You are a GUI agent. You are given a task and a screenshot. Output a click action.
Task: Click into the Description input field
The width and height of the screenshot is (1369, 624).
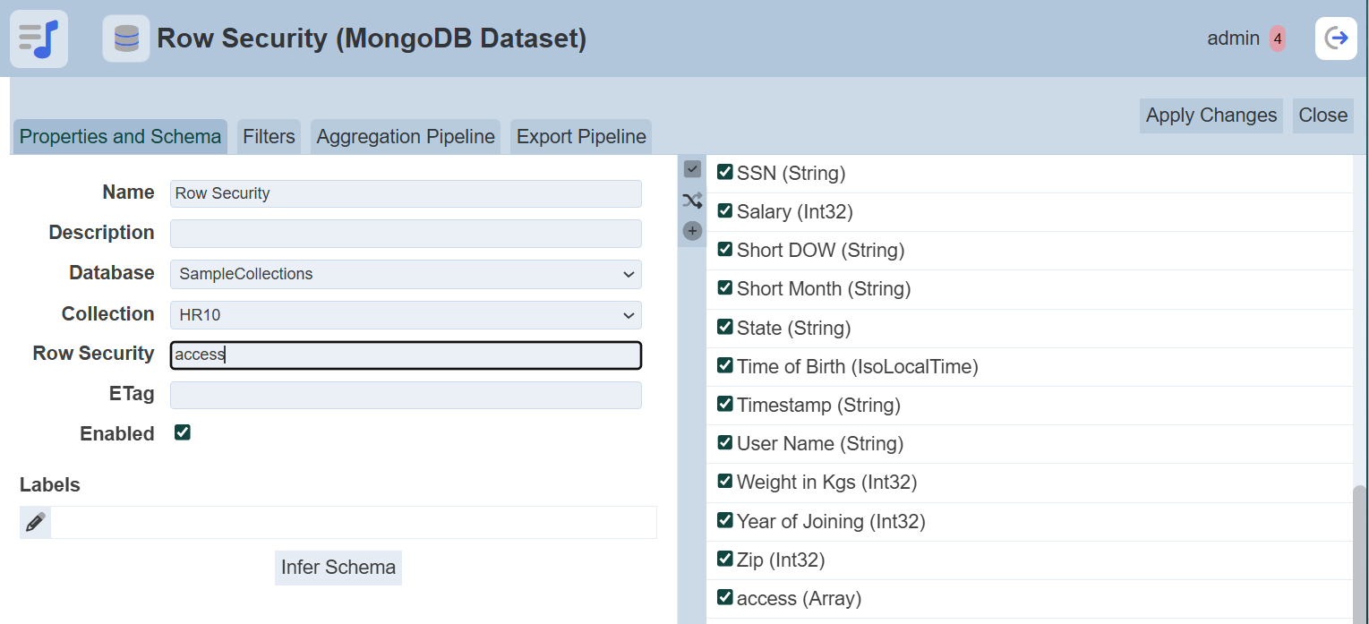click(x=406, y=234)
